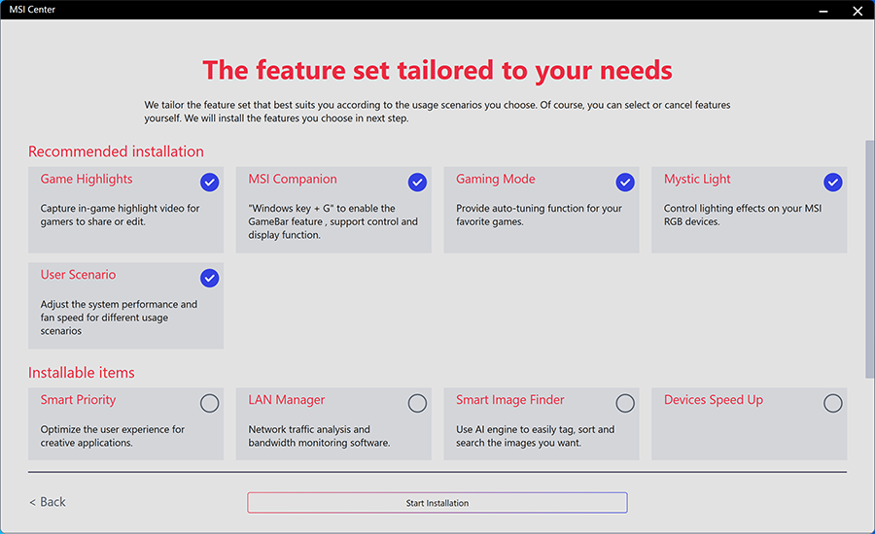Click the Mystic Light title
Image resolution: width=875 pixels, height=534 pixels.
(x=697, y=179)
